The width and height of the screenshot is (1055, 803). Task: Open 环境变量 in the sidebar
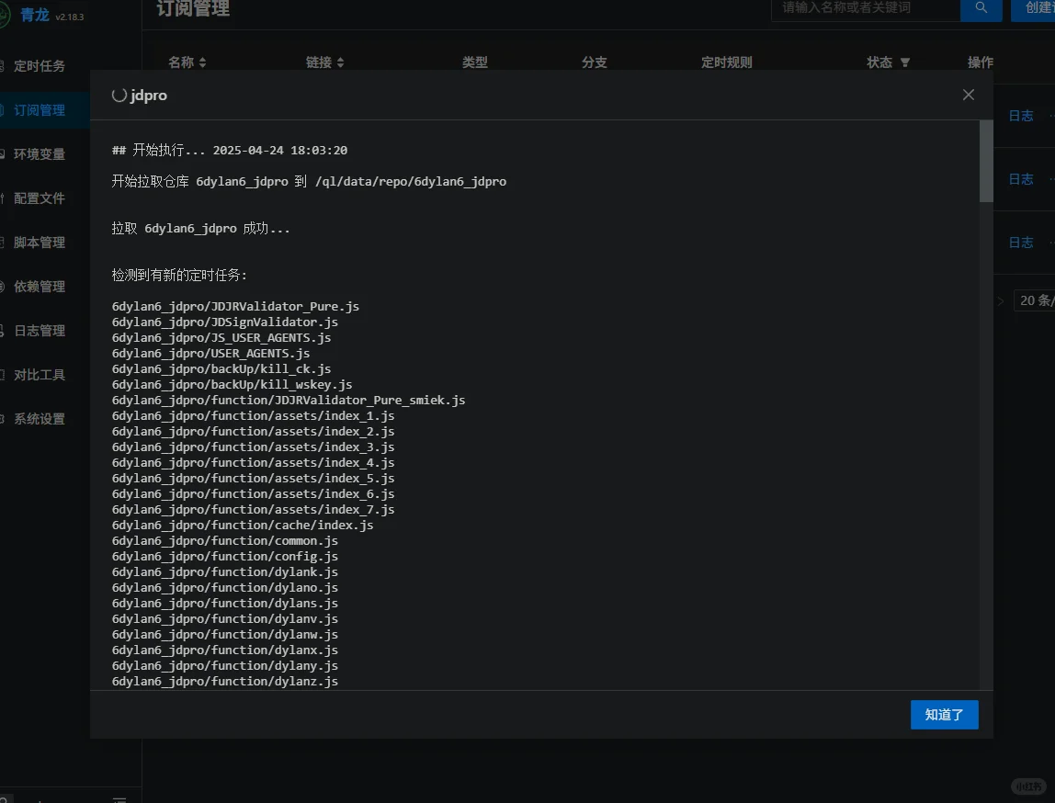coord(39,154)
